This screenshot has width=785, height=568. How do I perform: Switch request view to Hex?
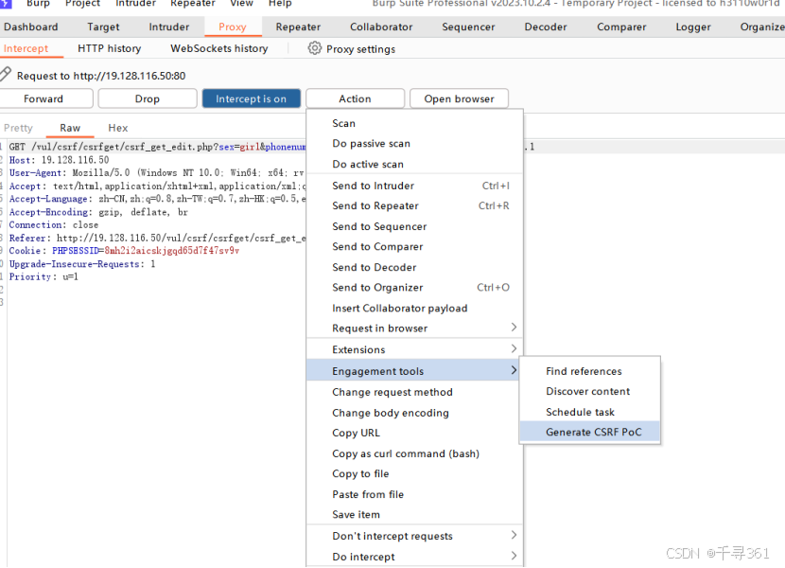coord(118,128)
